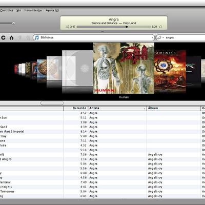Screen dimensions: 205x205
Task: Open the search engine dropdown arrow
Action: click(x=163, y=37)
